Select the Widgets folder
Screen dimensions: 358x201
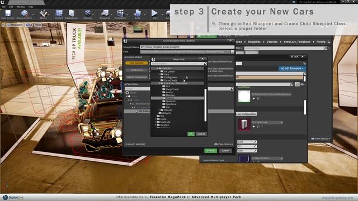pos(166,113)
